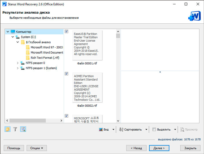Click the NTFS раздел 0 drive icon
The image size is (204, 154).
pyautogui.click(x=23, y=63)
